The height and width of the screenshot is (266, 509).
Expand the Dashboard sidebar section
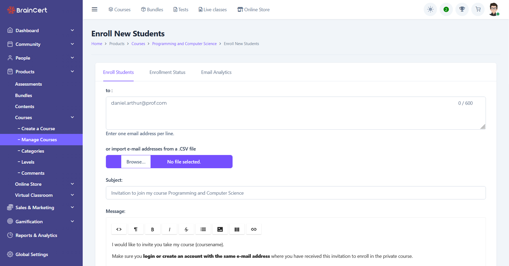41,30
